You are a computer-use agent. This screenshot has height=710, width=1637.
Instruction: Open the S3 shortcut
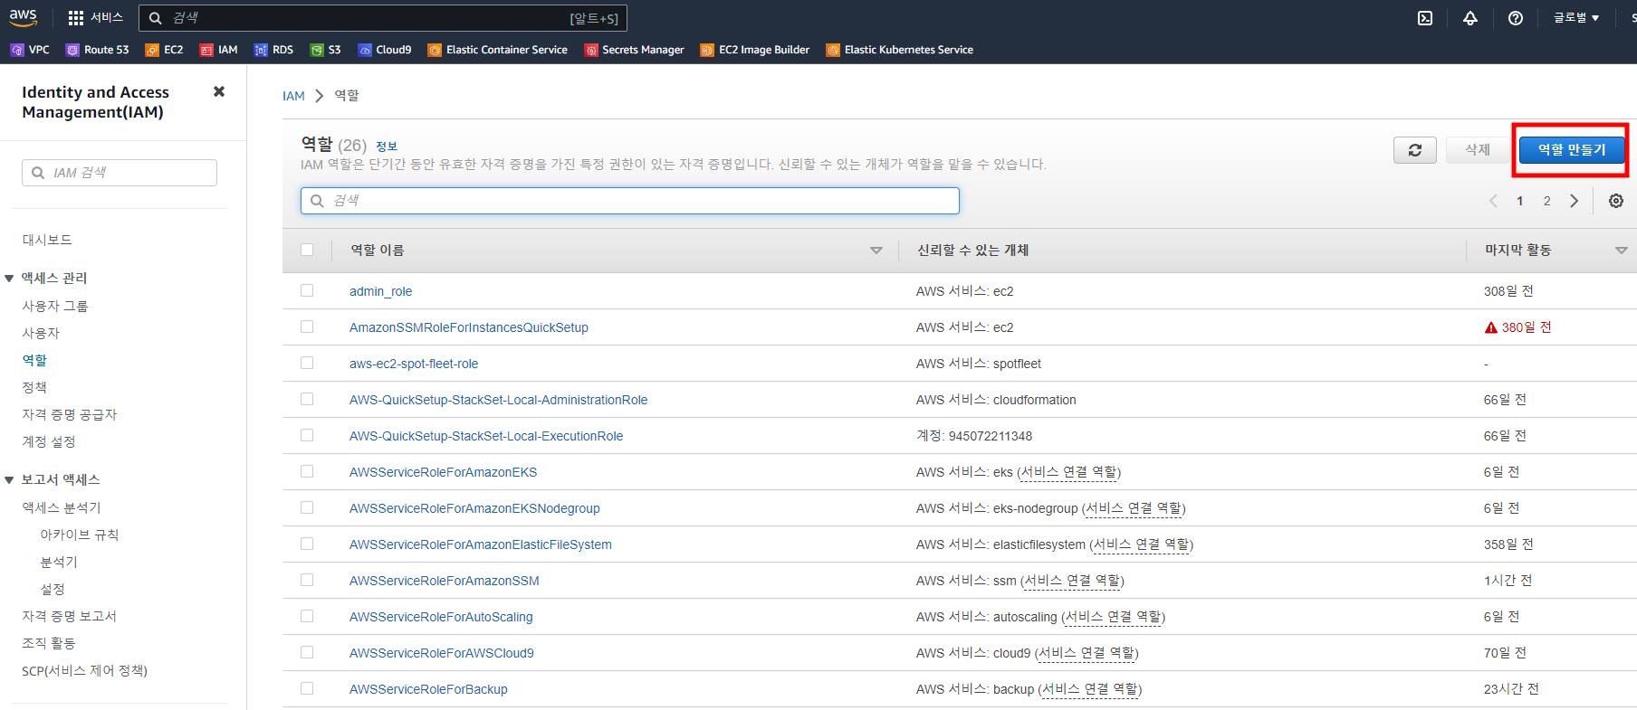(x=325, y=50)
